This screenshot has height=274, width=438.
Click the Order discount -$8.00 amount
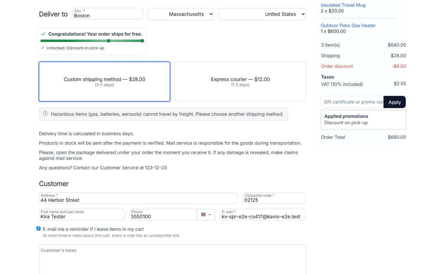coord(399,66)
